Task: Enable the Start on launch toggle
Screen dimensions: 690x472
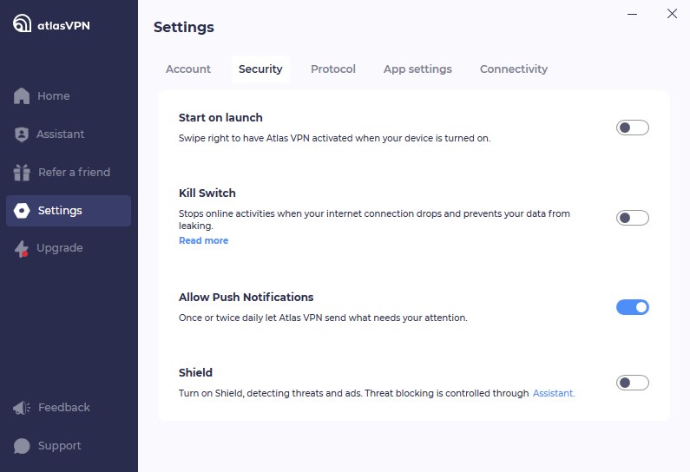Action: tap(633, 128)
